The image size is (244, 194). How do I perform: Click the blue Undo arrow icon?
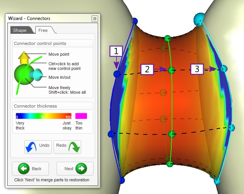point(31,147)
